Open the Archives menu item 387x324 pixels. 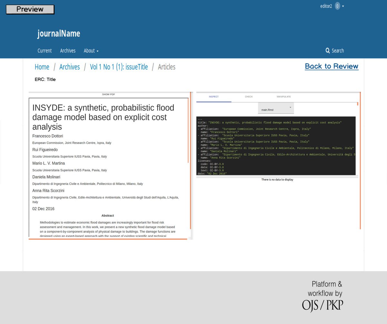tap(67, 51)
